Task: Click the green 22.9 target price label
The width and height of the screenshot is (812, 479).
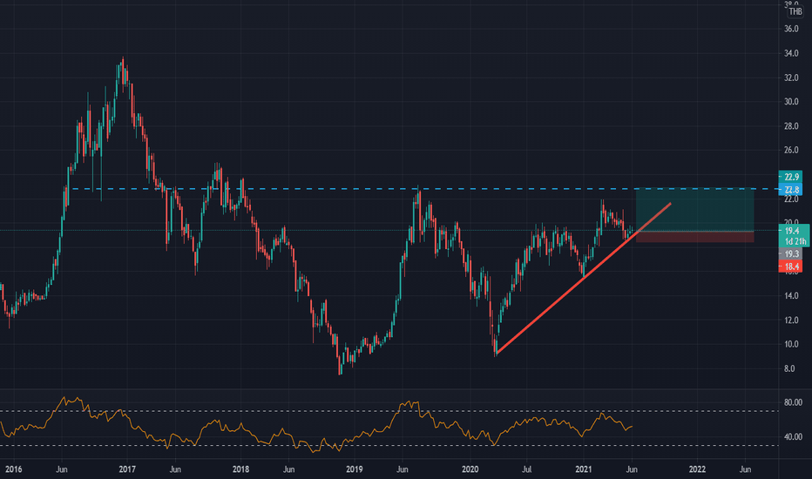Action: [791, 177]
